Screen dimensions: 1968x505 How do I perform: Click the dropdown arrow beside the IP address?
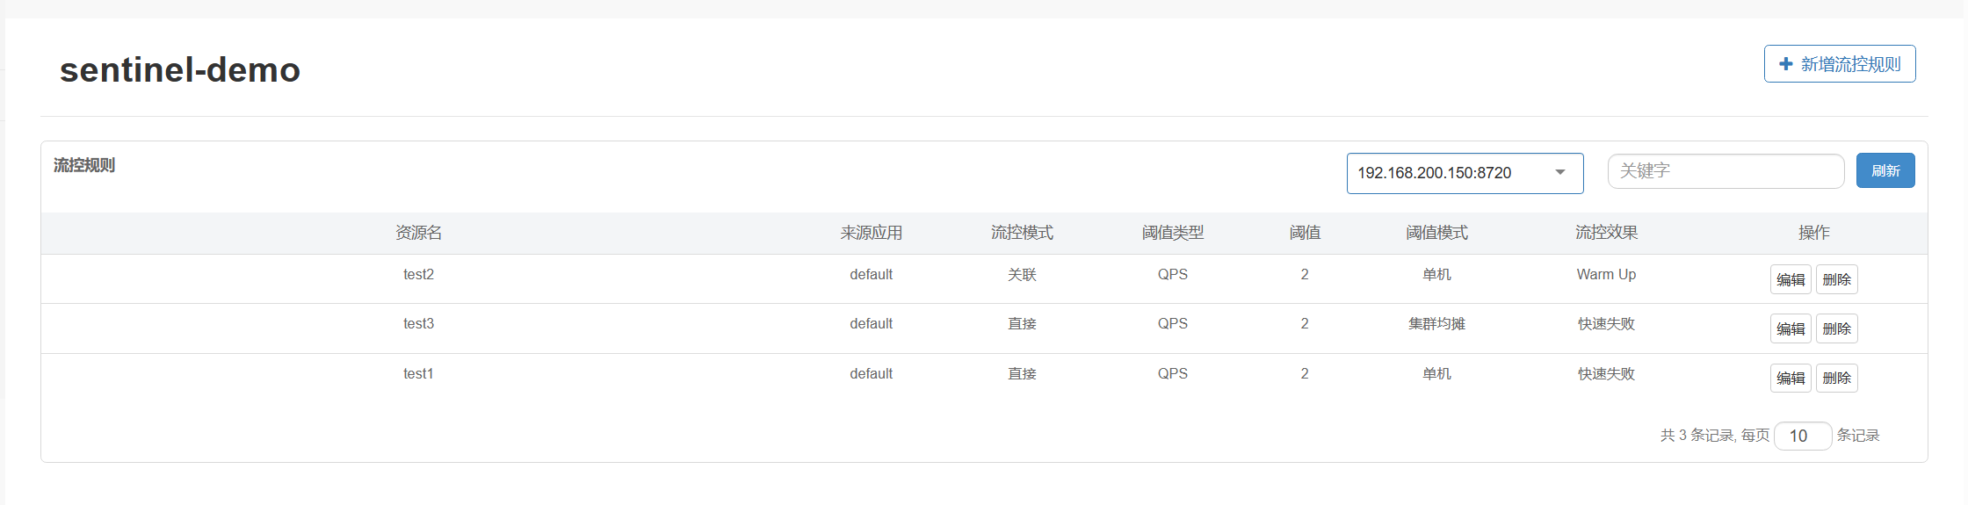[1560, 172]
